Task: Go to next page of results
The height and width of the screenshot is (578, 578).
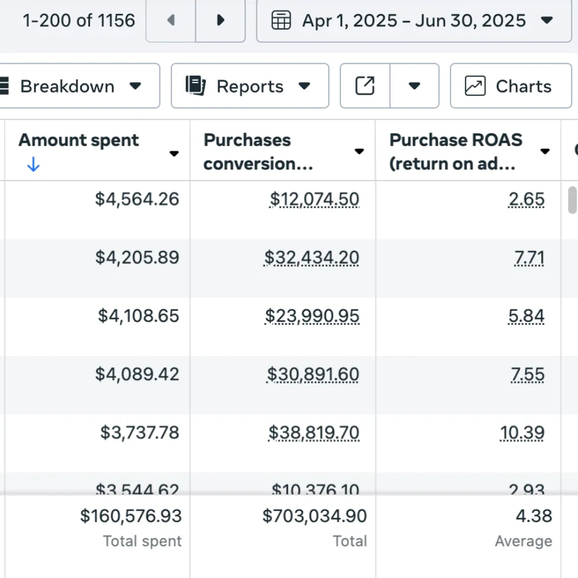Action: coord(220,20)
